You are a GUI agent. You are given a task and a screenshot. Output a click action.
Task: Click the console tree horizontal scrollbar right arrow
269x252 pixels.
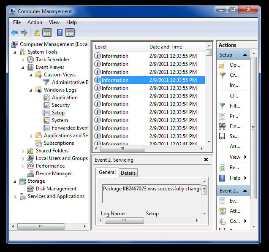point(84,226)
